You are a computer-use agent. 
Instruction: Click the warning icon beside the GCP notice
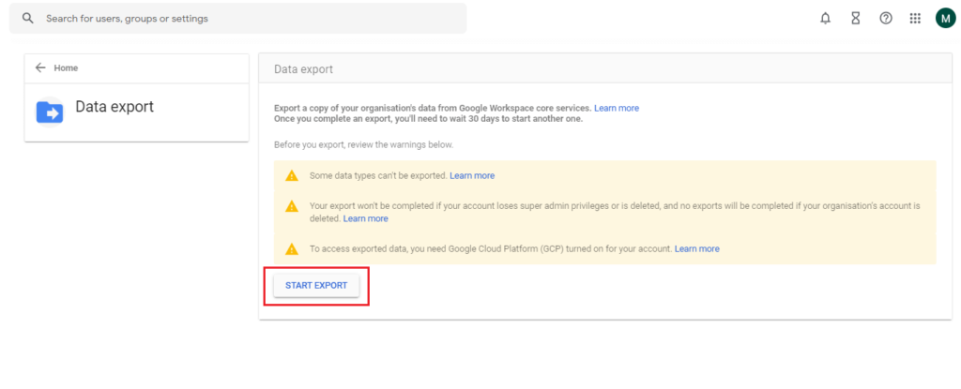pos(292,248)
